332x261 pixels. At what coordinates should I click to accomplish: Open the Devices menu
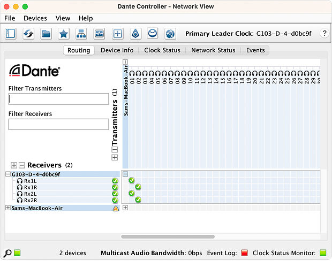[35, 18]
